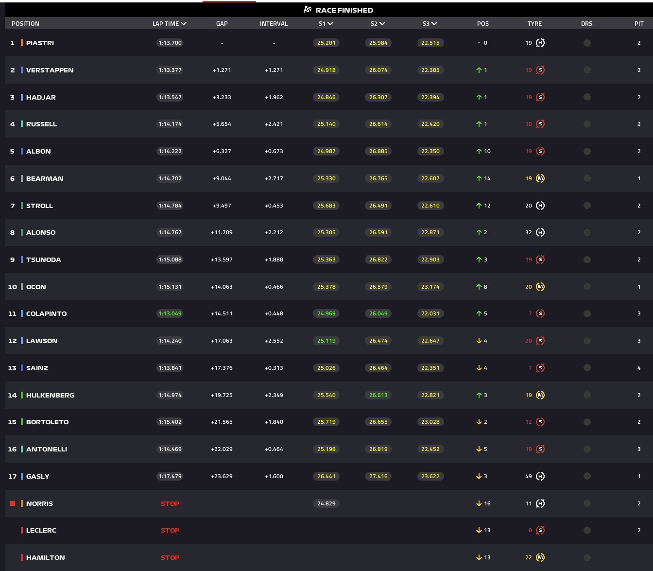Select driver name HULKENBERG

pyautogui.click(x=50, y=395)
